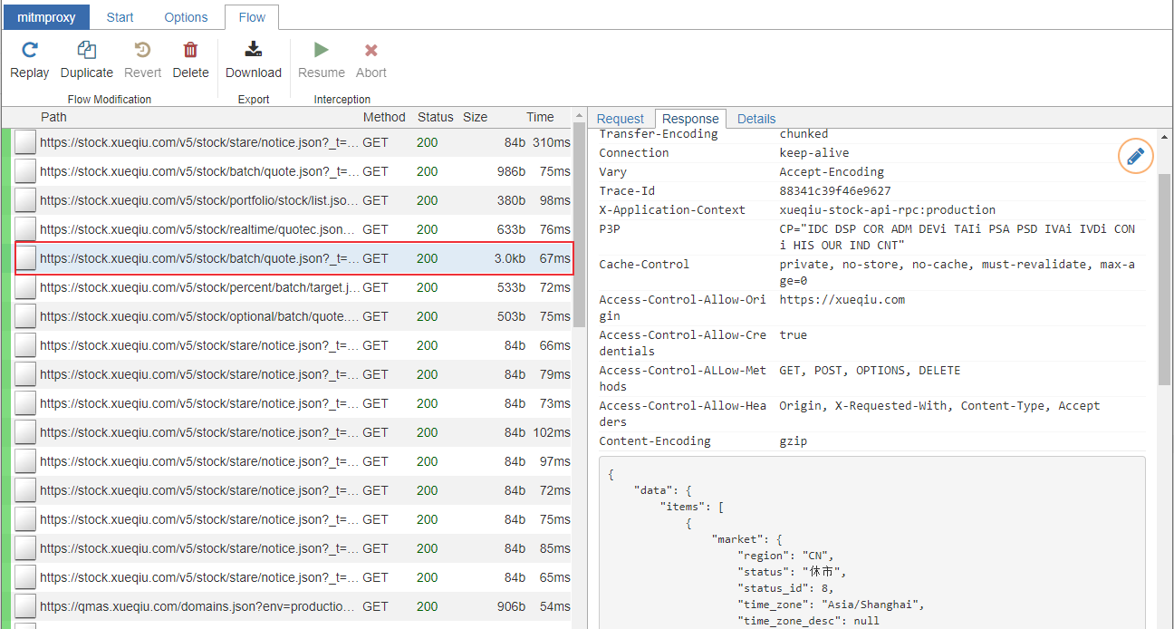This screenshot has width=1174, height=629.
Task: Click the icon of the 85ms stare/notice.json row
Action: pos(25,548)
